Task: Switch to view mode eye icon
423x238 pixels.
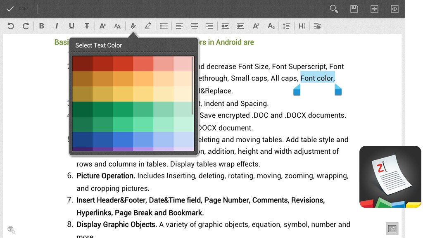Action: click(394, 9)
